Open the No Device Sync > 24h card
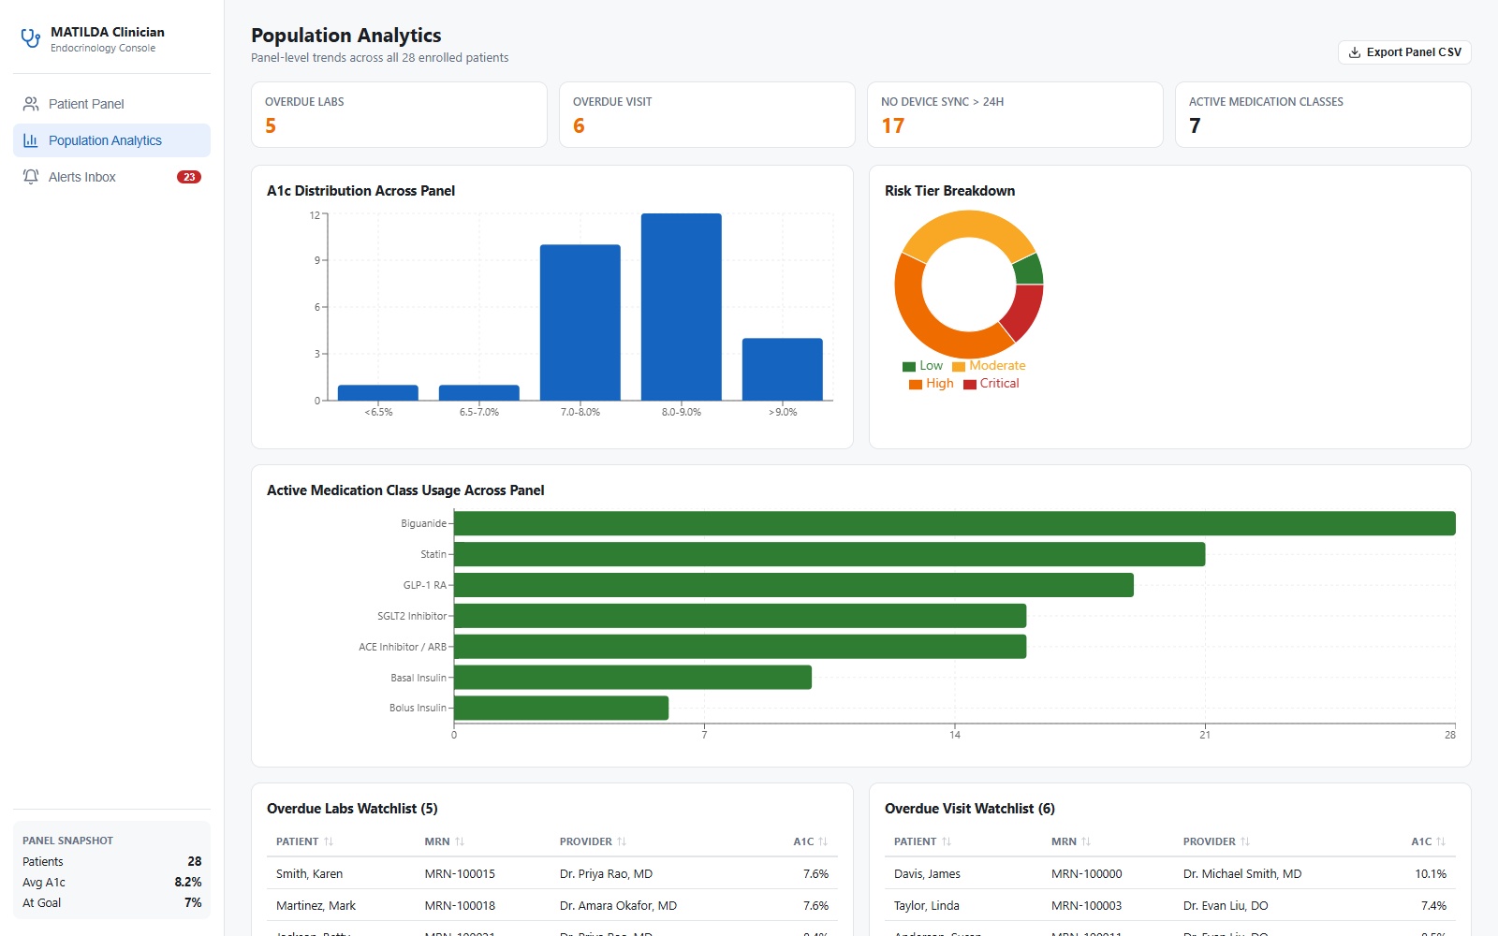The height and width of the screenshot is (936, 1498). (1015, 114)
